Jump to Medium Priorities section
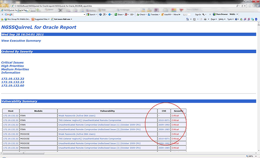This screenshot has height=158, width=260. coord(15,69)
